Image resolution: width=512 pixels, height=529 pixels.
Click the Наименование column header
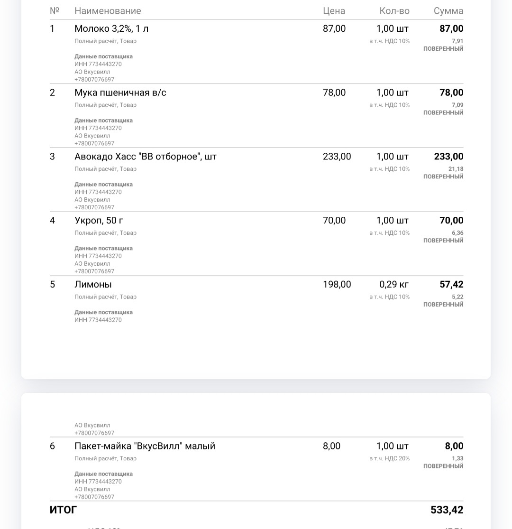[108, 11]
